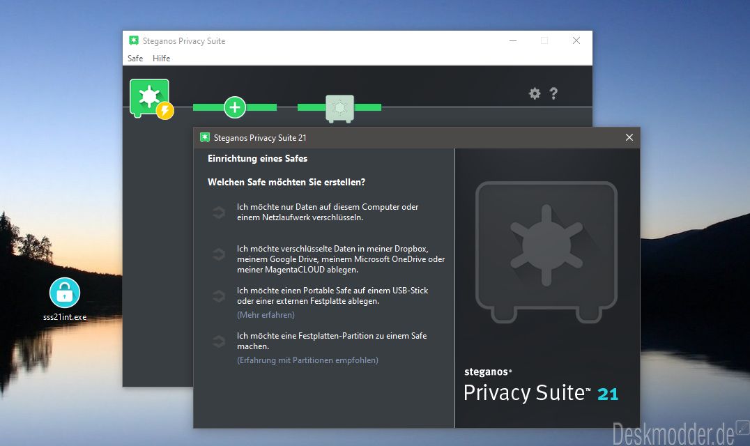Click 'Welchen Safe möchten Sie erstellen?' text
The image size is (750, 446).
[x=286, y=182]
